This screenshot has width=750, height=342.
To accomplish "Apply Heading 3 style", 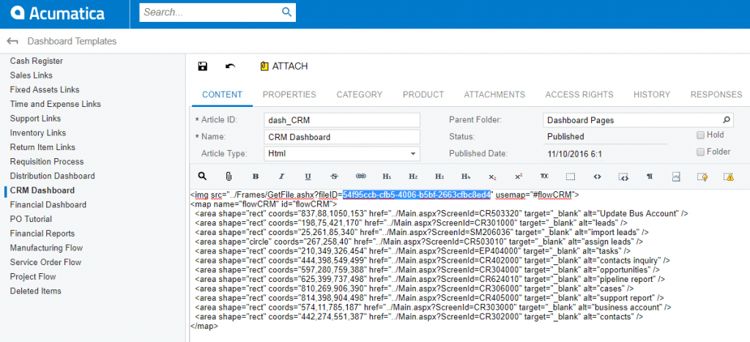I will [x=439, y=176].
